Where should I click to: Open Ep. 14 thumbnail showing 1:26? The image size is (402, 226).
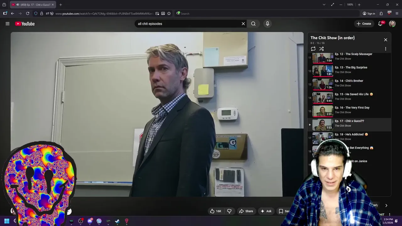coord(323,84)
